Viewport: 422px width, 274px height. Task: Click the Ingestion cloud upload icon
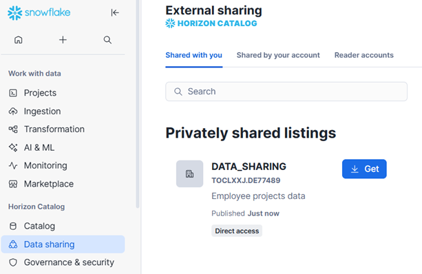[x=13, y=111]
